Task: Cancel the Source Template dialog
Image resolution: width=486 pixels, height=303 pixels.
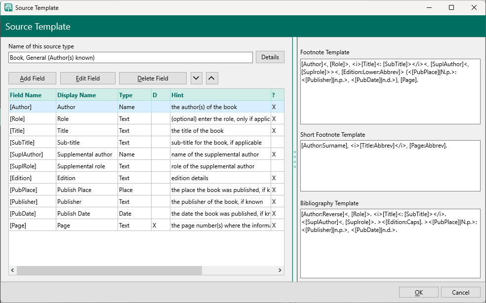Action: pyautogui.click(x=460, y=293)
